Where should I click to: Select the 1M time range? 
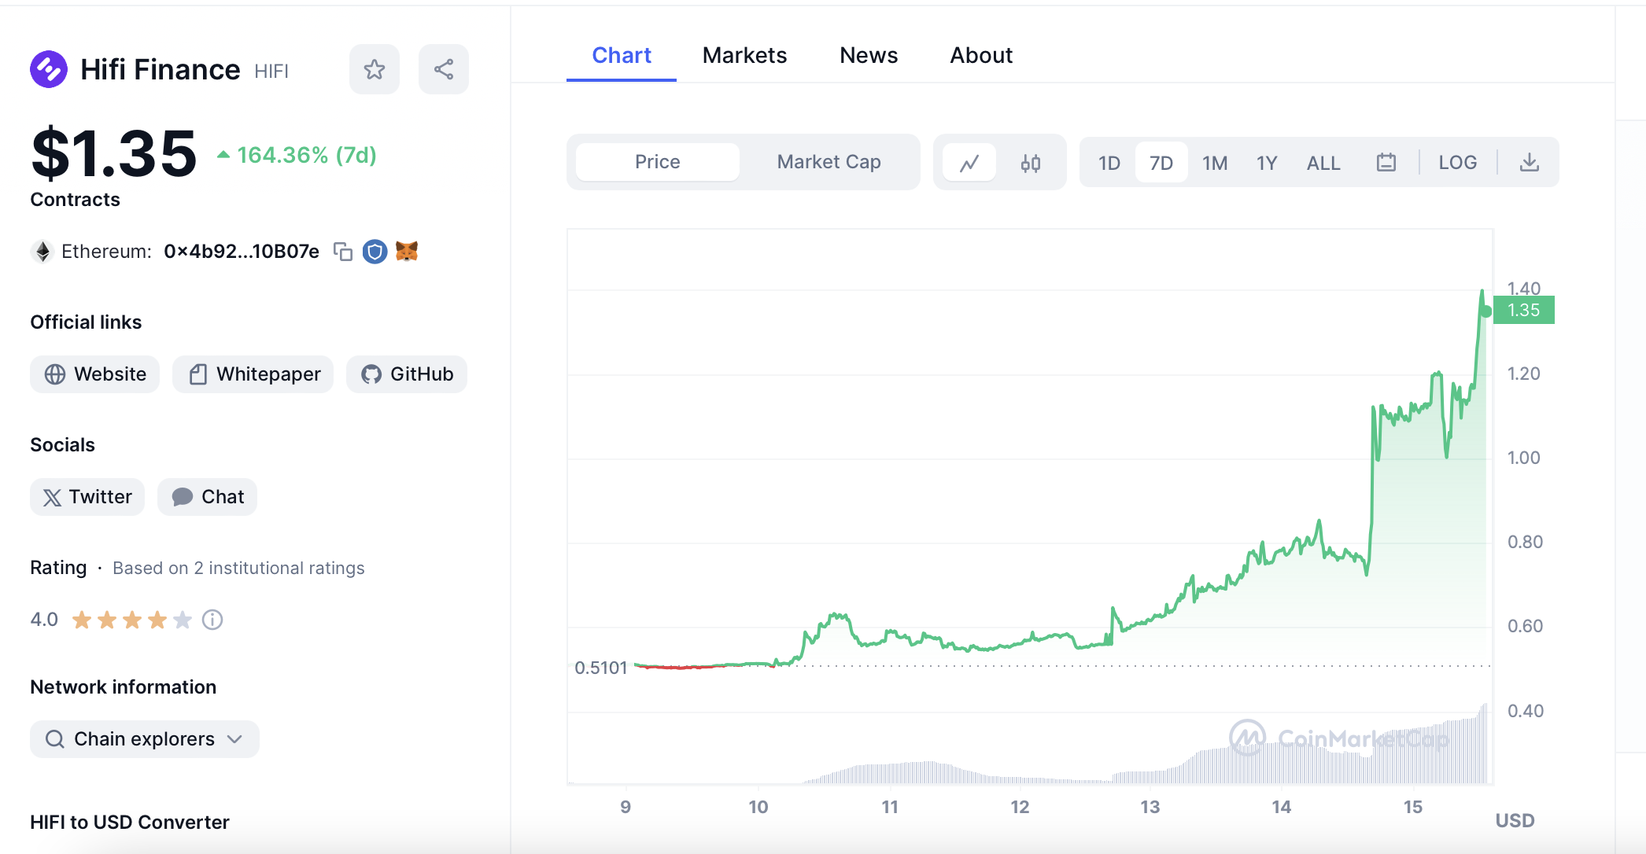[1215, 163]
